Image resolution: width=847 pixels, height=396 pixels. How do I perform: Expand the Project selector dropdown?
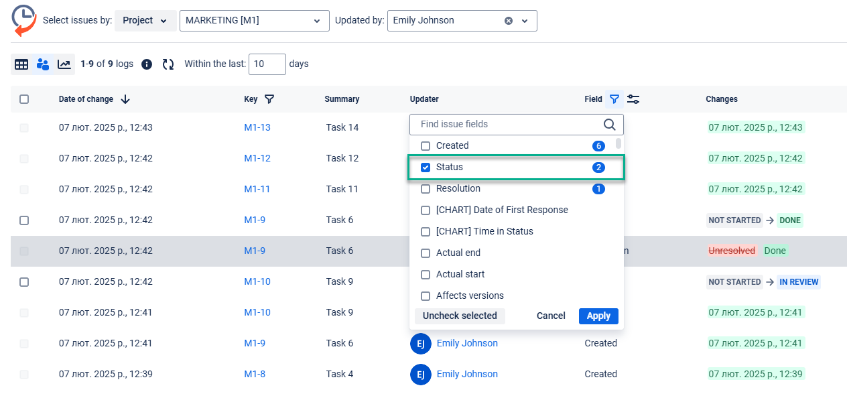click(x=145, y=21)
